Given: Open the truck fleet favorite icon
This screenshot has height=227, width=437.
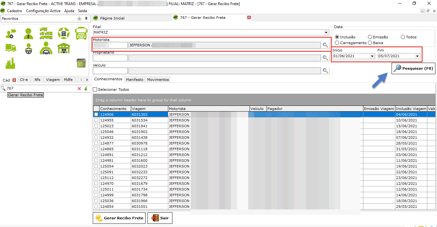Looking at the screenshot, I should click(x=46, y=33).
